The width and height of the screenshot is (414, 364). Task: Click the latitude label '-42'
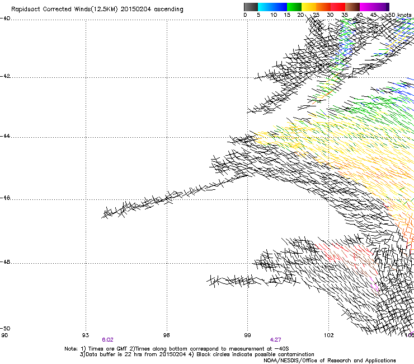click(5, 76)
